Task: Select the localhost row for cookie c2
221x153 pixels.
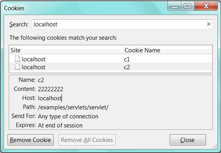Action: [x=110, y=66]
